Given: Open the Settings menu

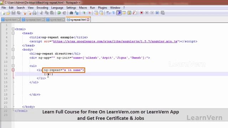Looking at the screenshot, I should point(71,8).
